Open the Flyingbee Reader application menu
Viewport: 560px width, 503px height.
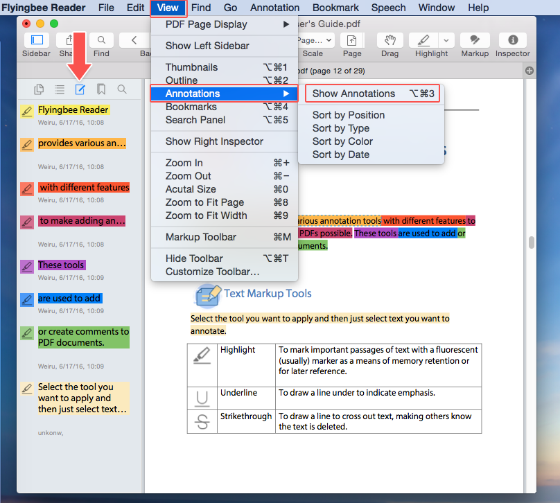[x=43, y=8]
